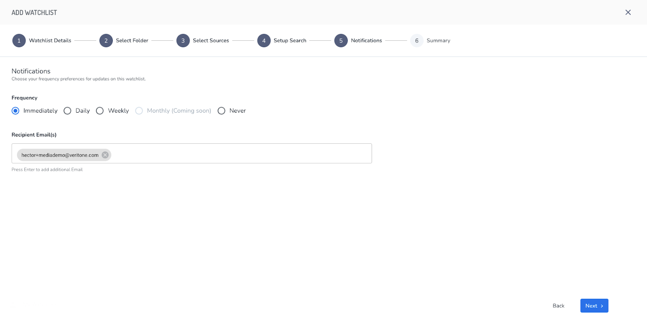Click step 4 number circle
This screenshot has width=647, height=321.
[264, 40]
